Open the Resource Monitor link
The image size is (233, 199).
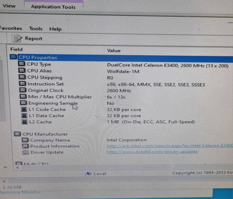pos(20,192)
